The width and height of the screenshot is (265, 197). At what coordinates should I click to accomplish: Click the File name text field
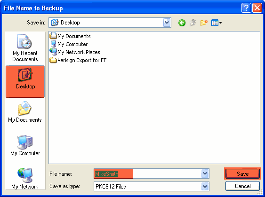pyautogui.click(x=147, y=173)
